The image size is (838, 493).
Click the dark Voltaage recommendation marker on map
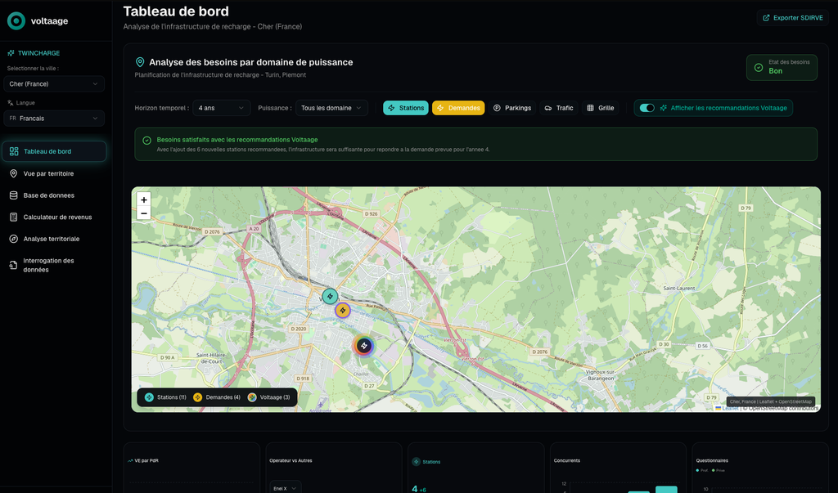[x=364, y=346]
